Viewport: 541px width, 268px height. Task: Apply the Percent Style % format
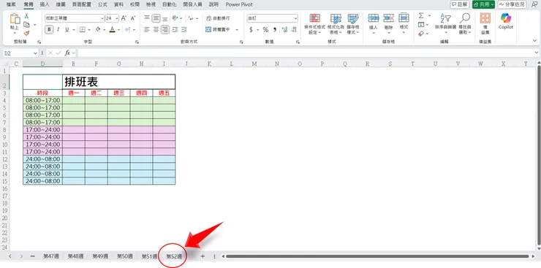pyautogui.click(x=265, y=30)
